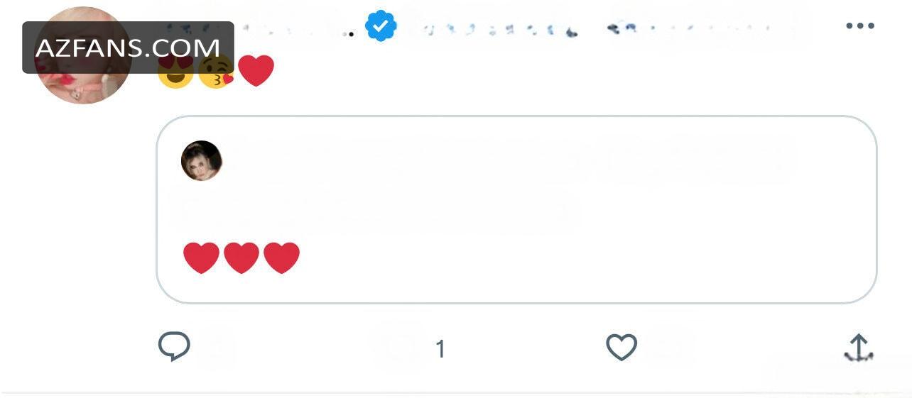Click the heart-eyes emoji in the tweet

(175, 70)
